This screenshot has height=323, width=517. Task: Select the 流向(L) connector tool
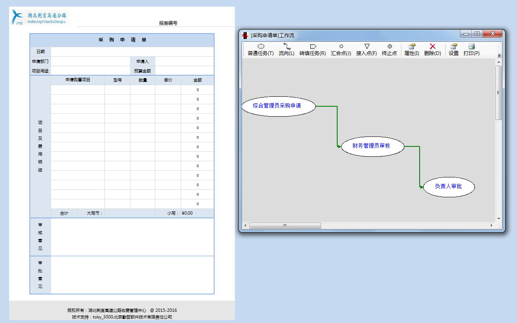point(286,50)
